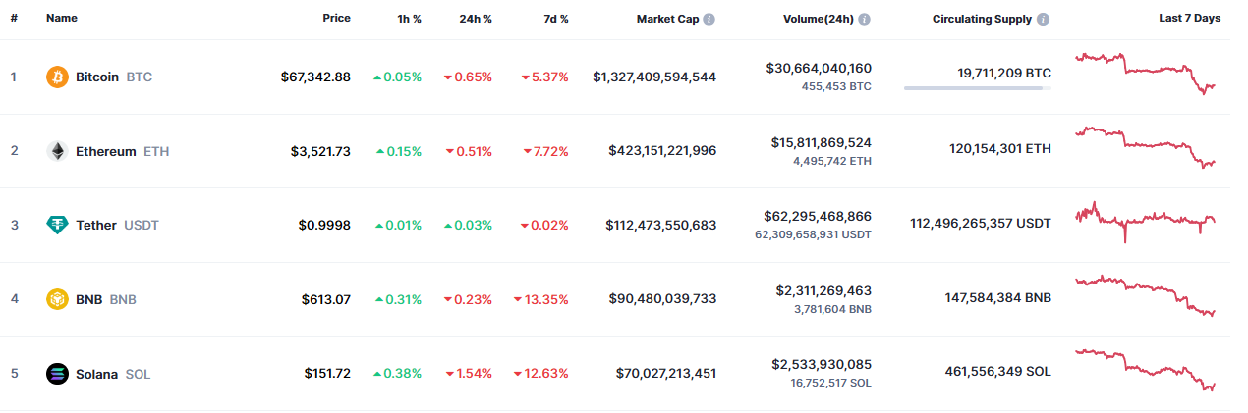View Bitcoin last 7 days sparkline chart
The image size is (1248, 413).
(x=1146, y=74)
